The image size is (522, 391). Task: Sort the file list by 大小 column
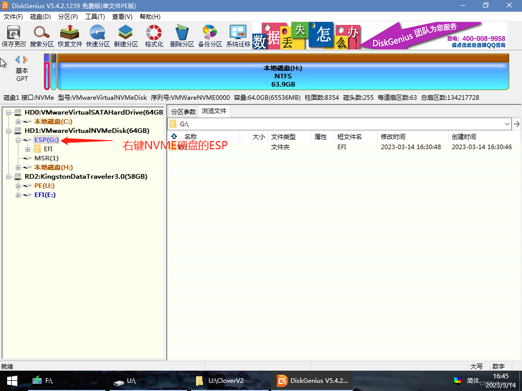point(258,136)
